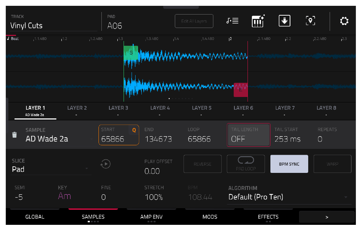This screenshot has height=231, width=362.
Task: Select the Layer 1 tab
Action: [35, 111]
